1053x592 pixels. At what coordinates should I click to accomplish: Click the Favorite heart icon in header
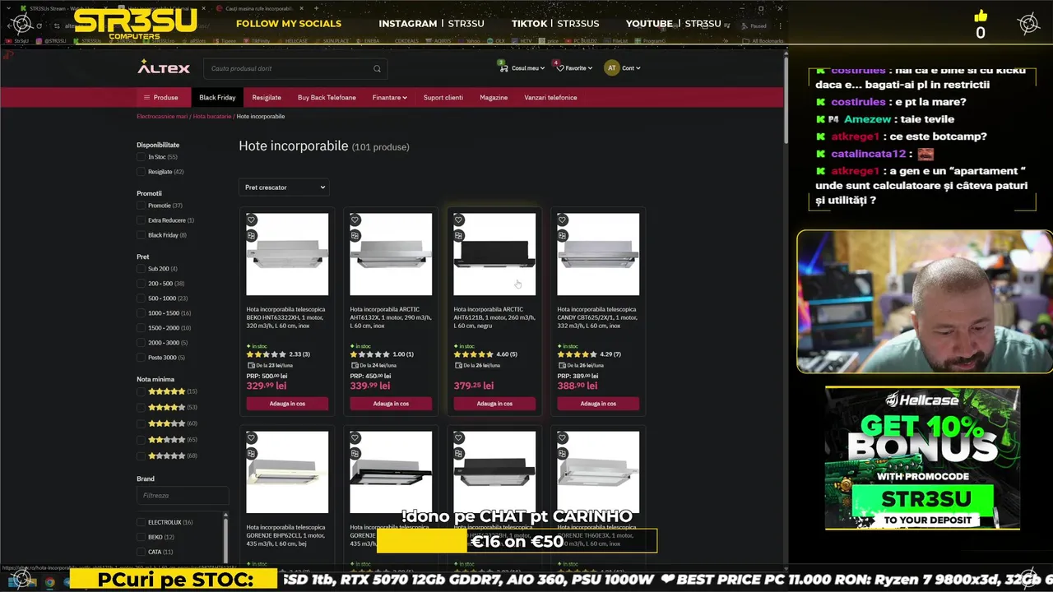(560, 67)
